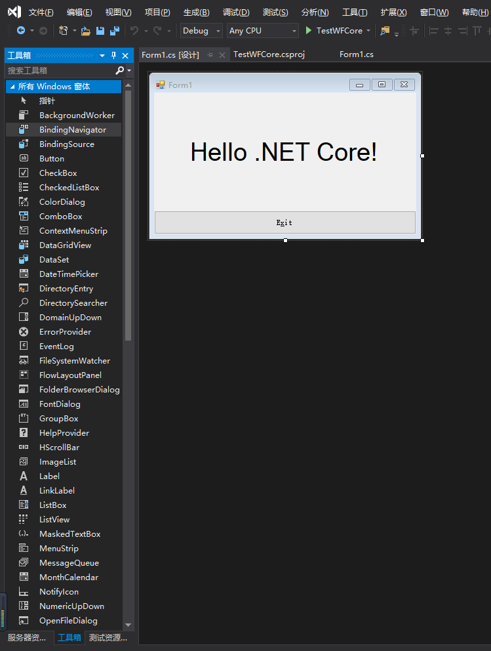Viewport: 491px width, 651px height.
Task: Click the Undo icon in the toolbar
Action: [x=133, y=30]
